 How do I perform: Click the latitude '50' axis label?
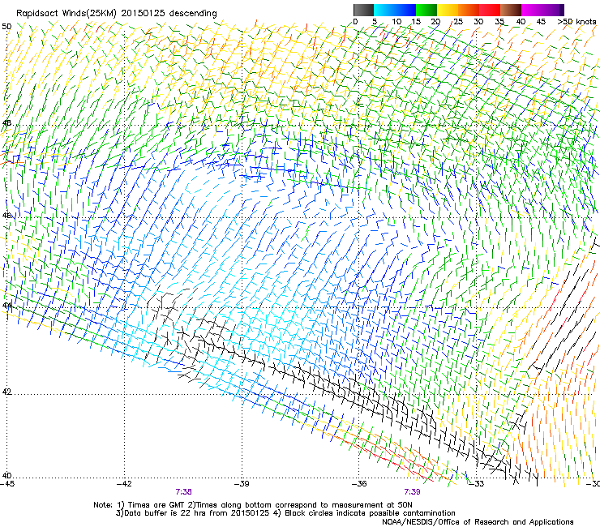click(6, 27)
